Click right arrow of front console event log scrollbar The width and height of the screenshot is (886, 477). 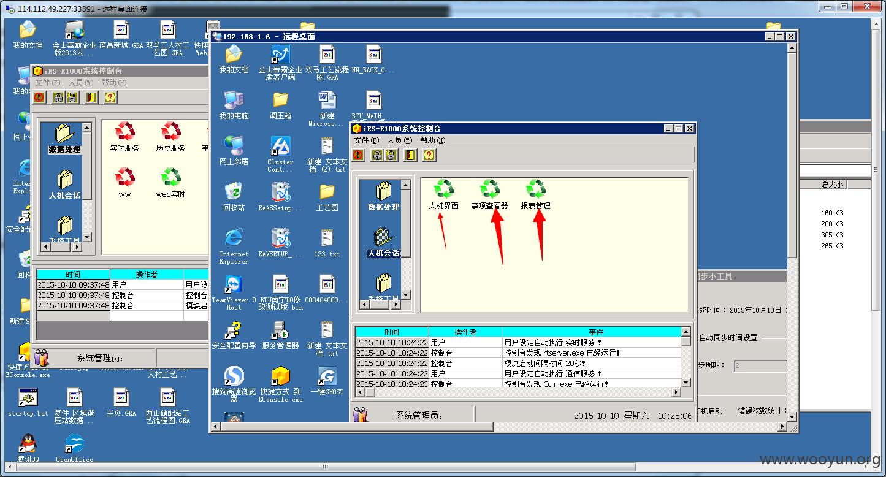(x=677, y=392)
